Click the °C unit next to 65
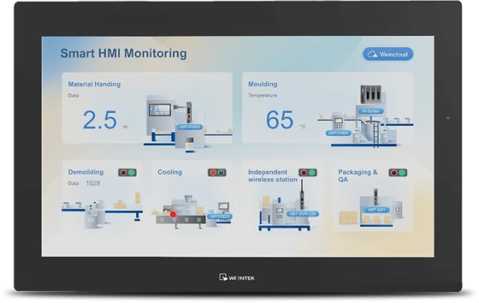Viewport: 479px width, 303px height. [302, 126]
